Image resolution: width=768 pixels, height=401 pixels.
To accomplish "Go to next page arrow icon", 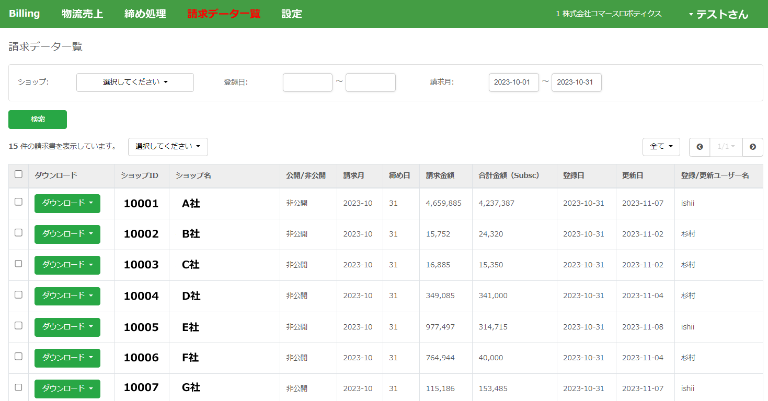I will (x=752, y=147).
